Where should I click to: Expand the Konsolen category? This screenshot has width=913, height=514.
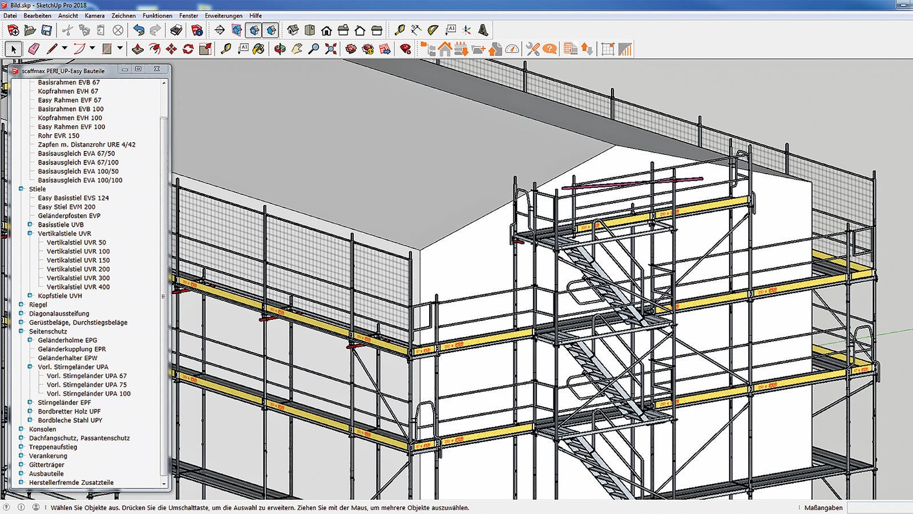coord(21,429)
